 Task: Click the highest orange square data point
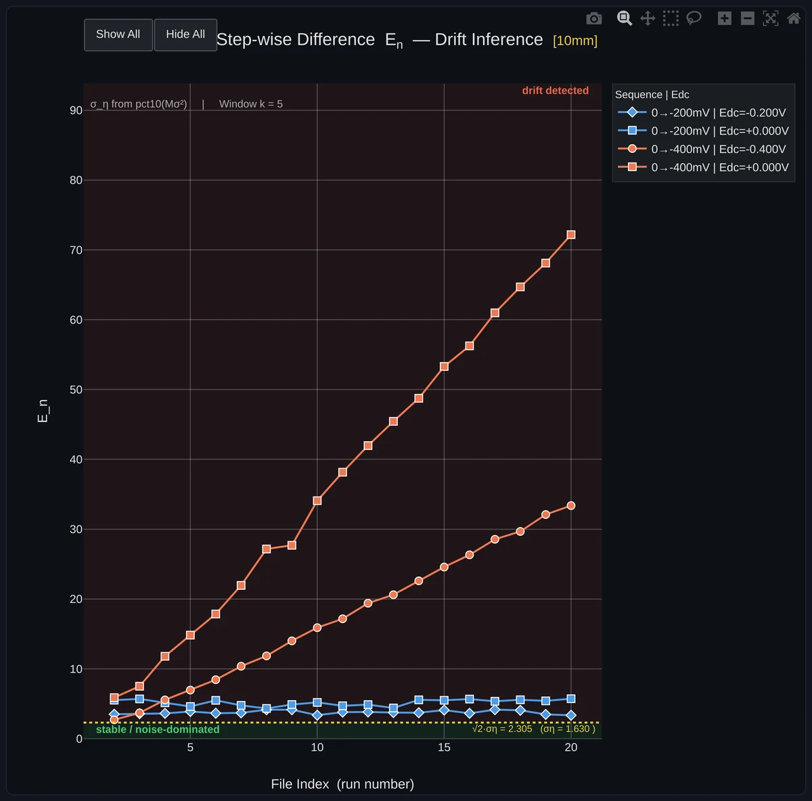pos(571,235)
